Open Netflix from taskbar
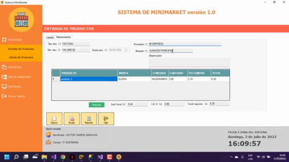 coord(72,157)
